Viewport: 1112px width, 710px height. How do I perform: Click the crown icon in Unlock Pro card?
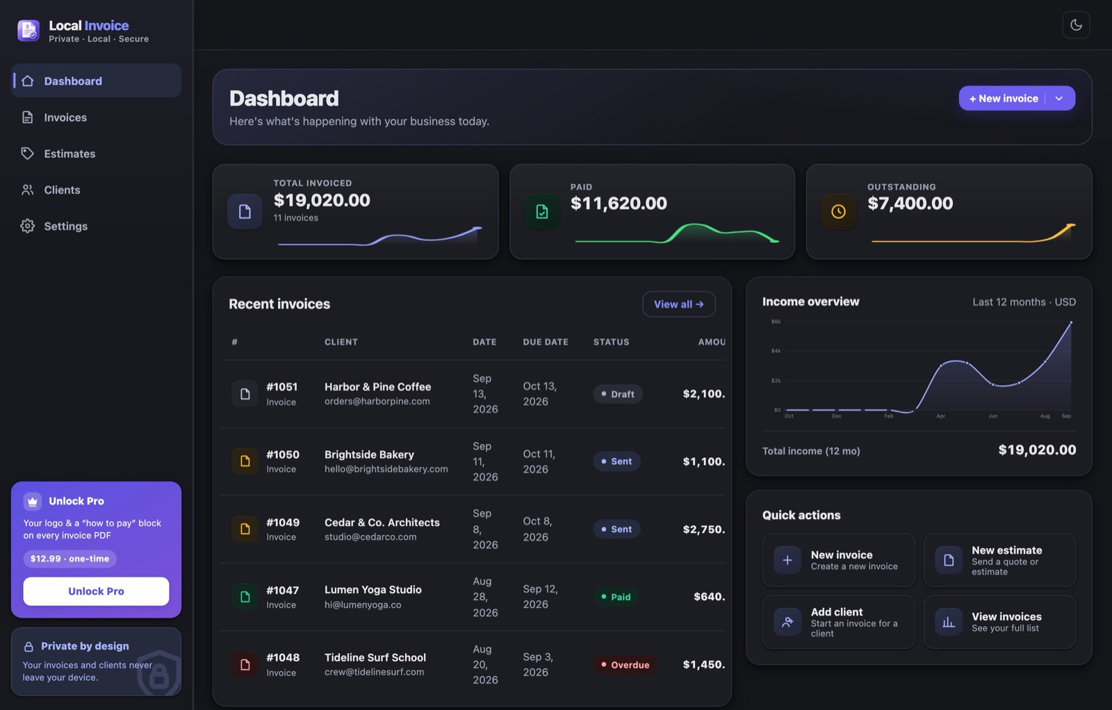coord(33,501)
